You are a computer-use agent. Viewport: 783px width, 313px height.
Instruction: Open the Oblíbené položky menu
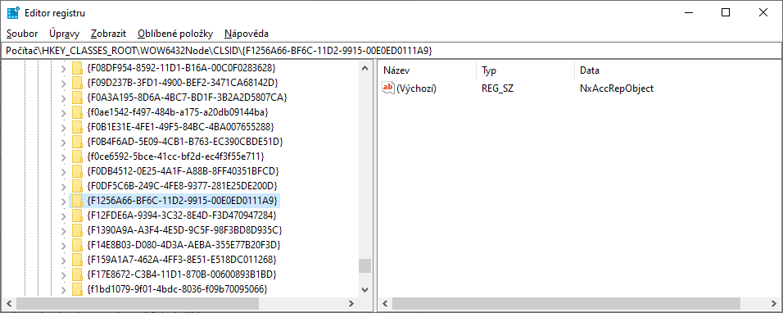click(175, 34)
